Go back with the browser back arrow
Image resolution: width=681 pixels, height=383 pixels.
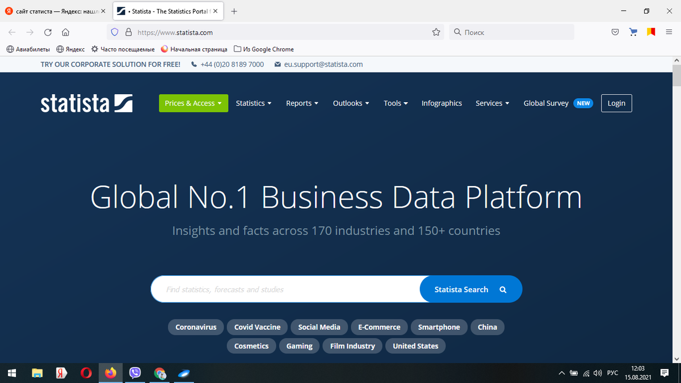coord(12,32)
